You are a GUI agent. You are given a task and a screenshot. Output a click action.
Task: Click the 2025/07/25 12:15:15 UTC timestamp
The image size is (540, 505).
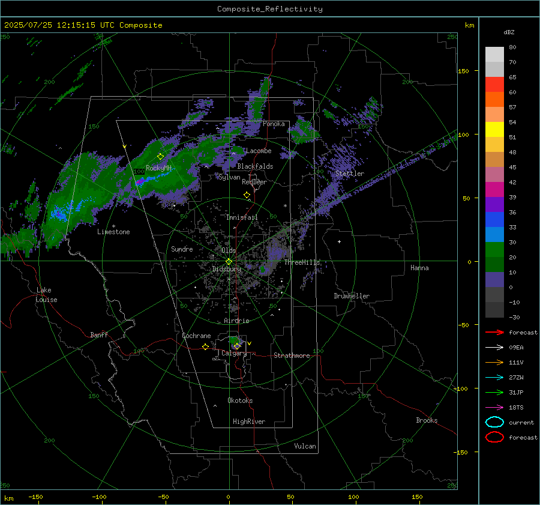tap(59, 25)
